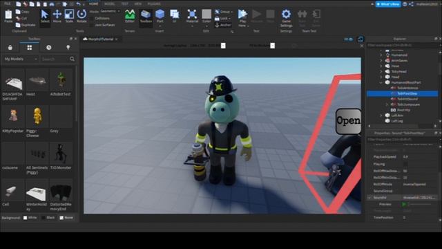Switch to the HOME ribbon tab
Image resolution: width=442 pixels, height=249 pixels.
pyautogui.click(x=93, y=4)
